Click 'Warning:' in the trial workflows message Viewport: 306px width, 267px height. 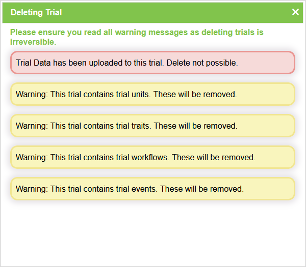[x=32, y=158]
